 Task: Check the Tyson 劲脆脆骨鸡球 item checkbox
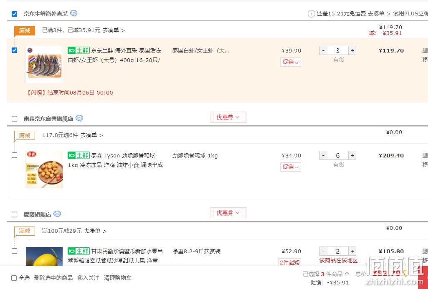(x=15, y=155)
